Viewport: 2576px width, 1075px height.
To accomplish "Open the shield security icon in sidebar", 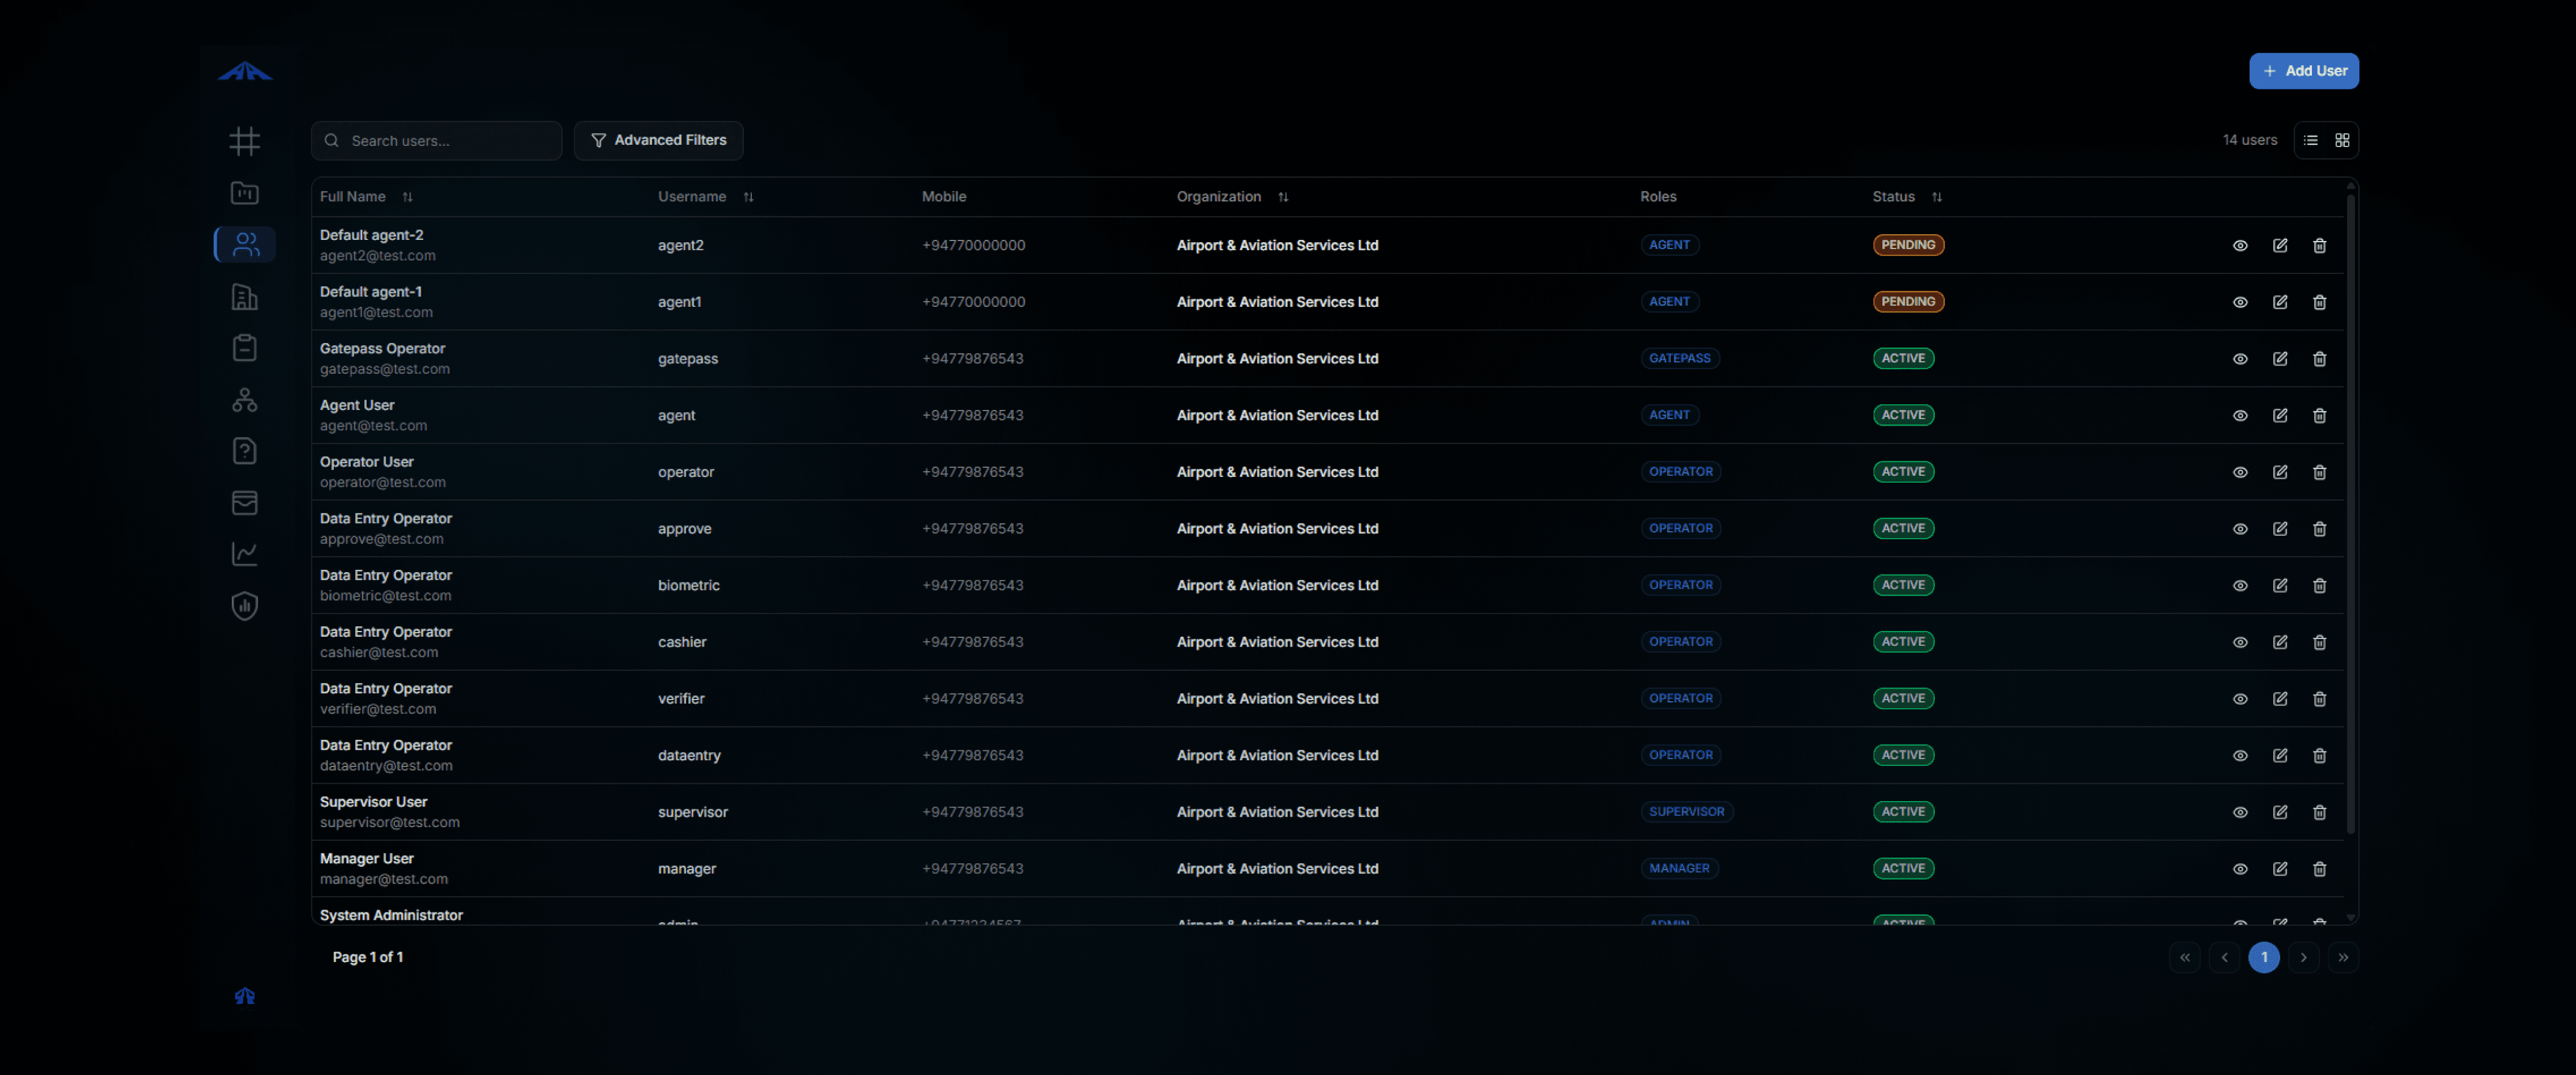I will (244, 606).
